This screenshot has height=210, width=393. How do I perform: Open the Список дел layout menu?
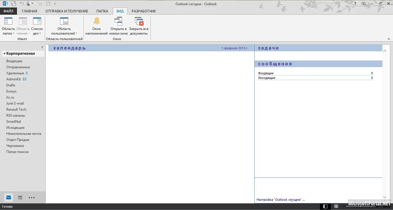click(x=37, y=26)
